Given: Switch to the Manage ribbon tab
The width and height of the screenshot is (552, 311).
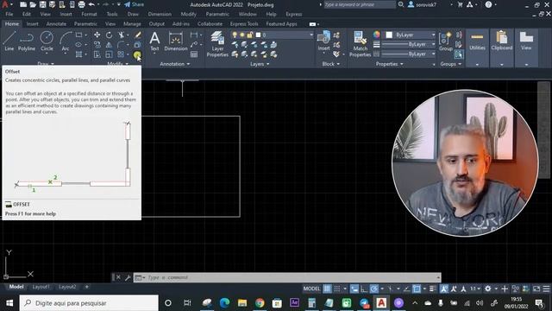Looking at the screenshot, I should (x=132, y=23).
